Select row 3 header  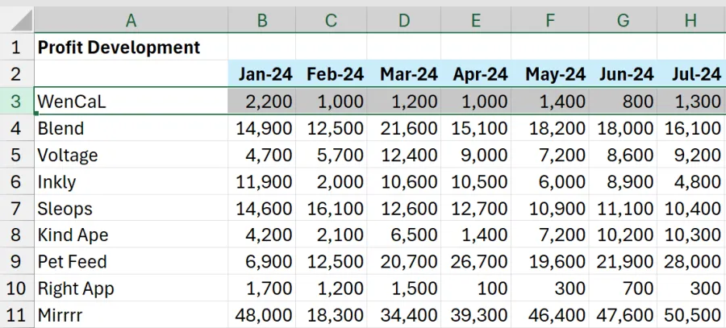coord(17,101)
